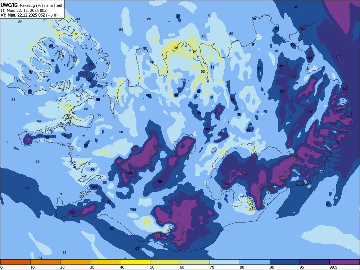
Task: Click the pale yellow 50–60 legend swatch
Action: pos(165,262)
